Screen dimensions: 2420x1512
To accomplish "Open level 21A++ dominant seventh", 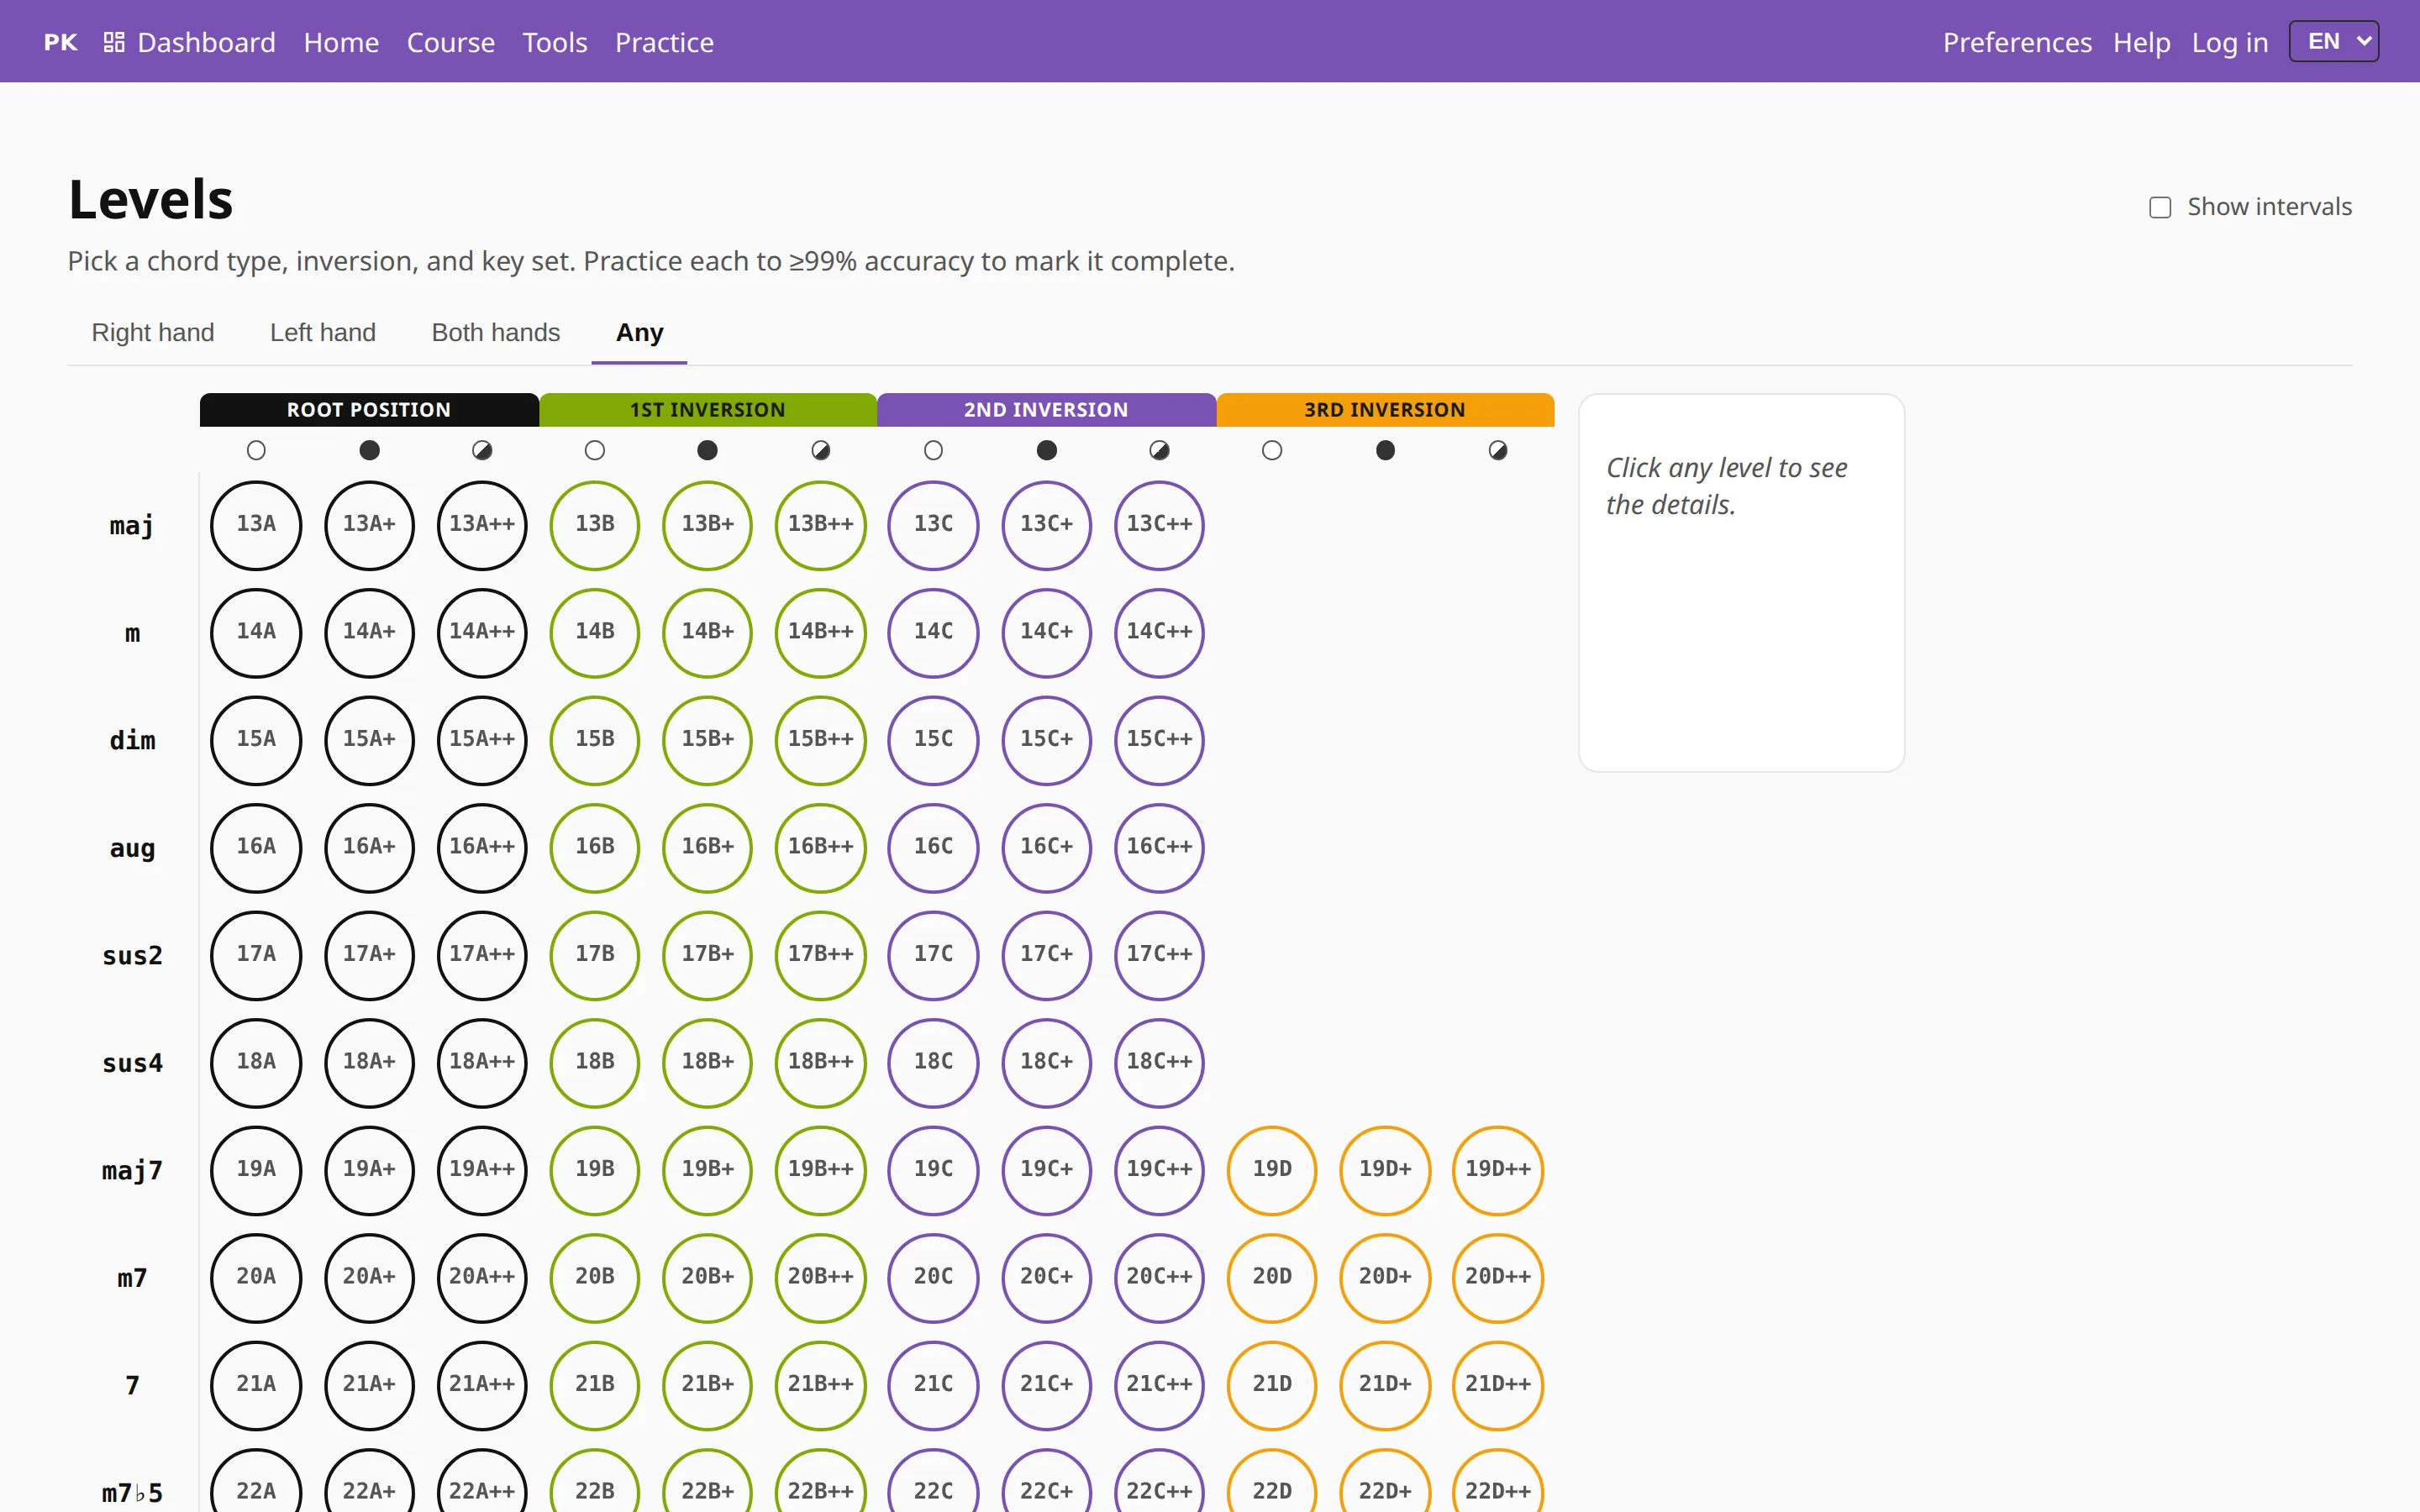I will (x=482, y=1385).
